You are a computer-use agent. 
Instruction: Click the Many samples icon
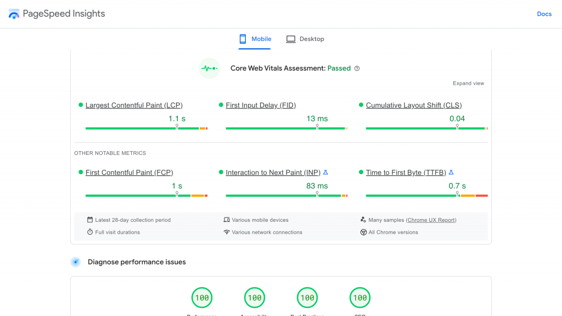pos(363,220)
